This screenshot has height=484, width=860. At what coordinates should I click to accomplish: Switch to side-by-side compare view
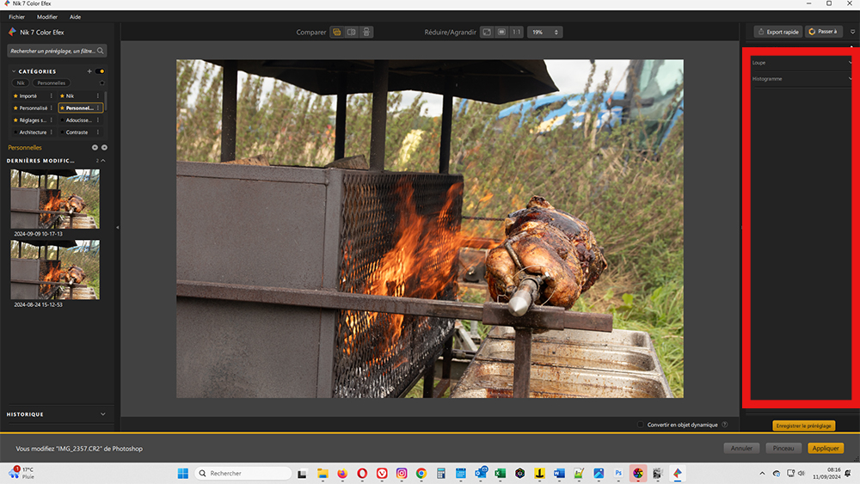[352, 32]
